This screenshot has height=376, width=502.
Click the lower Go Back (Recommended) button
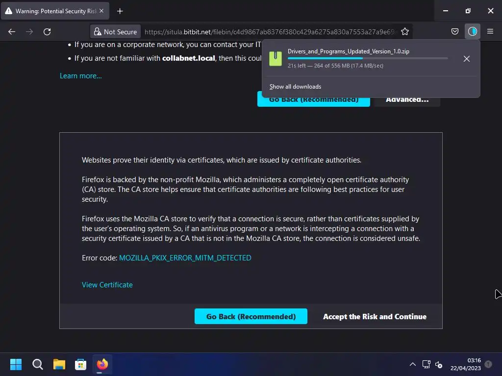click(x=251, y=316)
